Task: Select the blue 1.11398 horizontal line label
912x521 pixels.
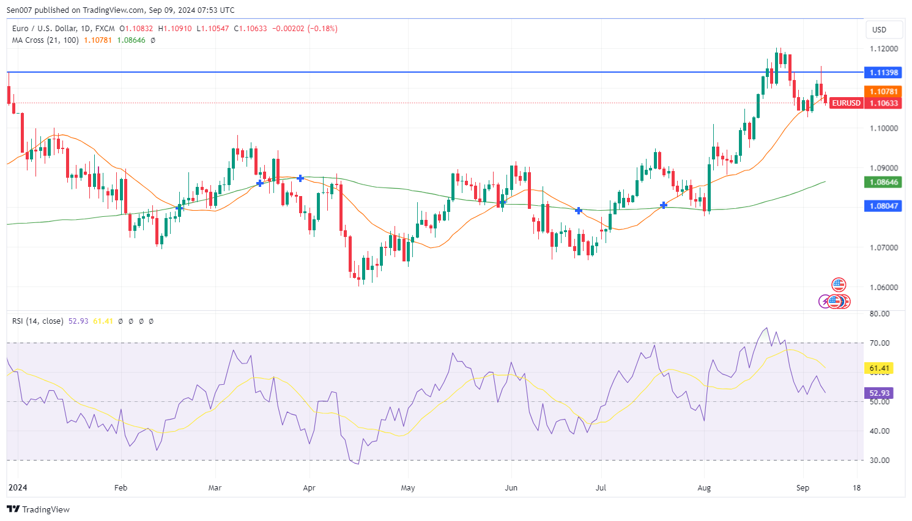Action: pos(884,73)
